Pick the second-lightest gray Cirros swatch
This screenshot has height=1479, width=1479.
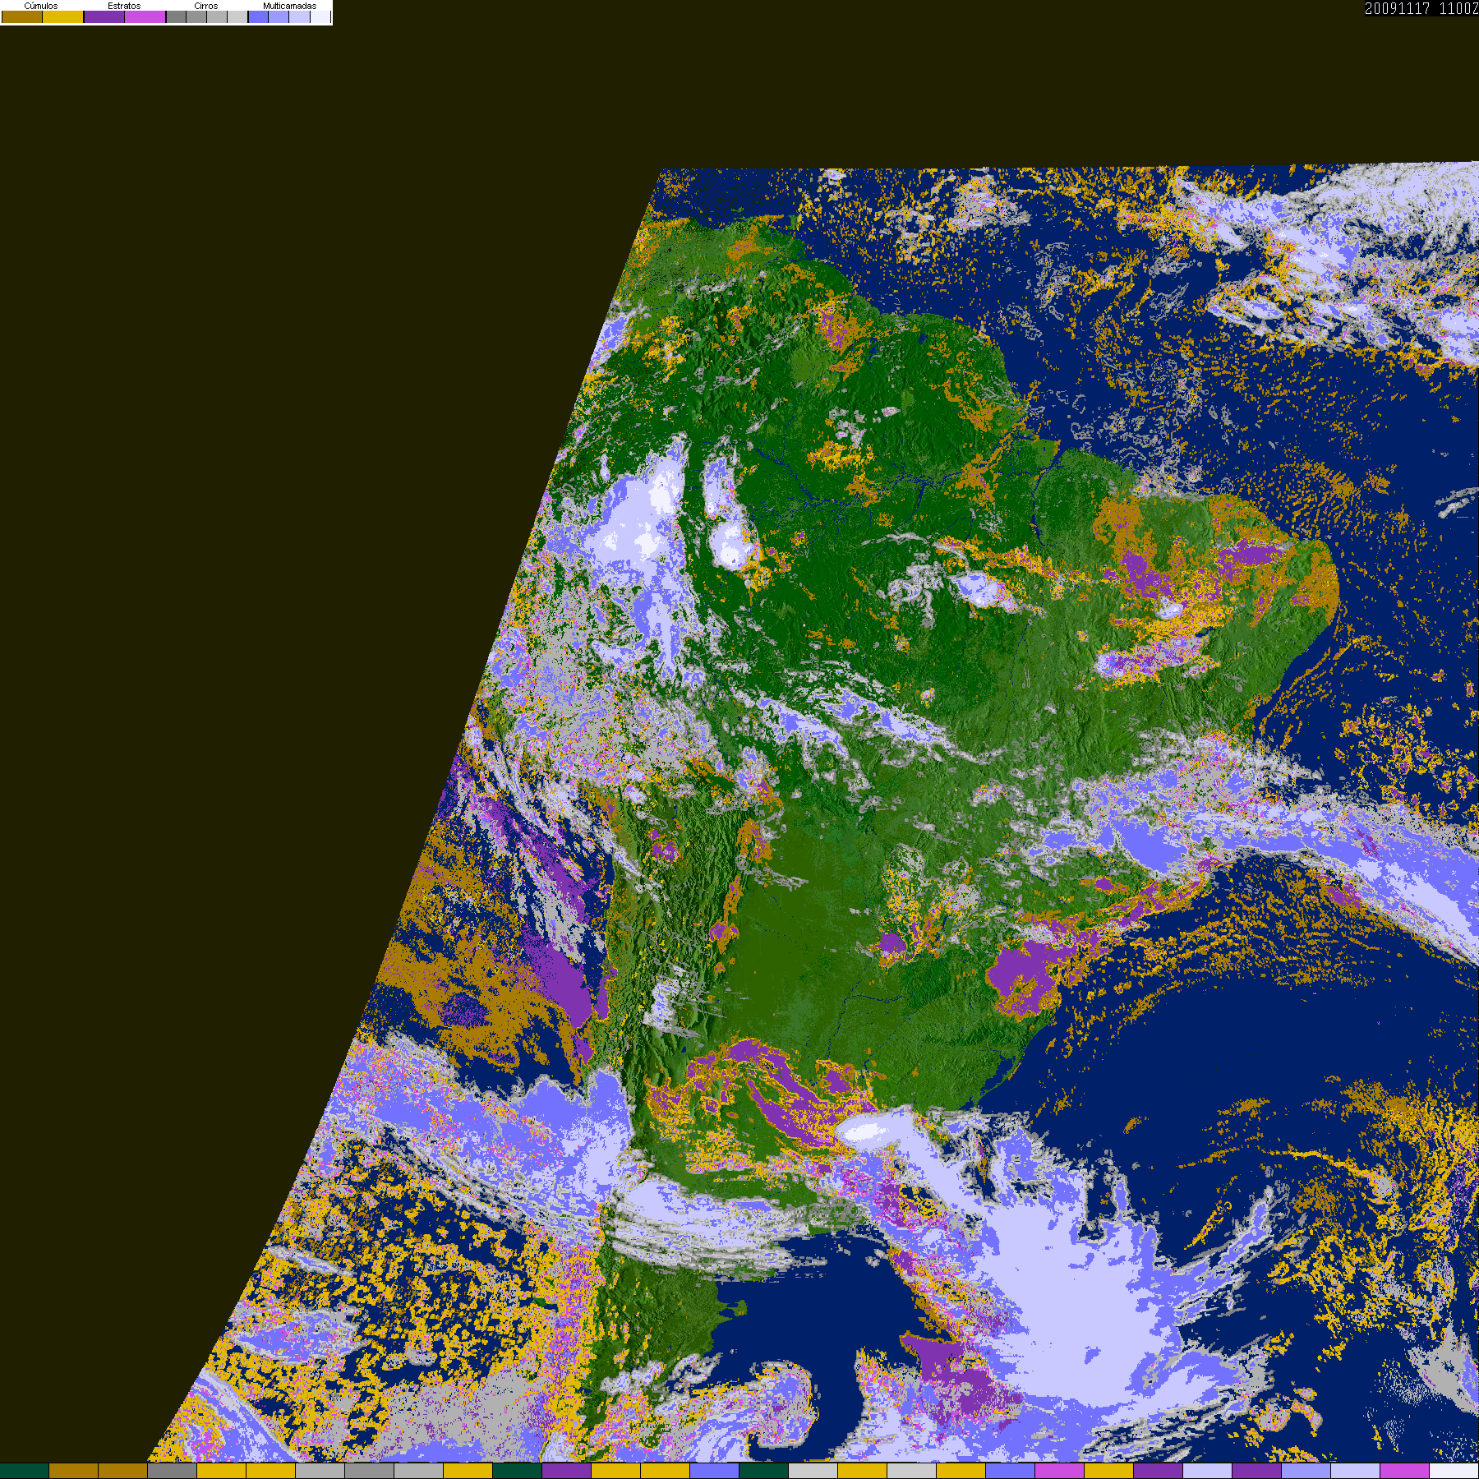217,17
